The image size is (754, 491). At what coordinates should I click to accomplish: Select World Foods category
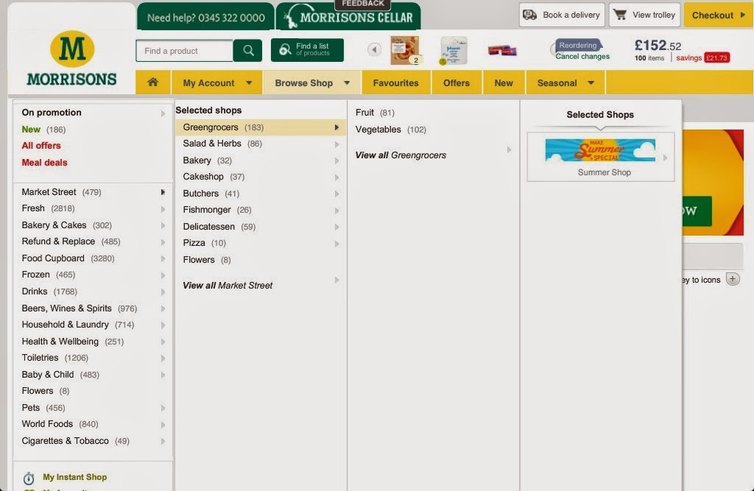point(94,424)
